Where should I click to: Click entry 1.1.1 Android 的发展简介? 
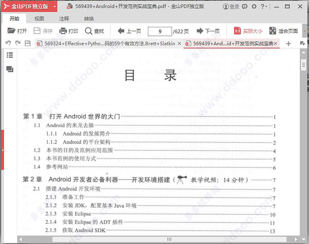click(x=161, y=134)
